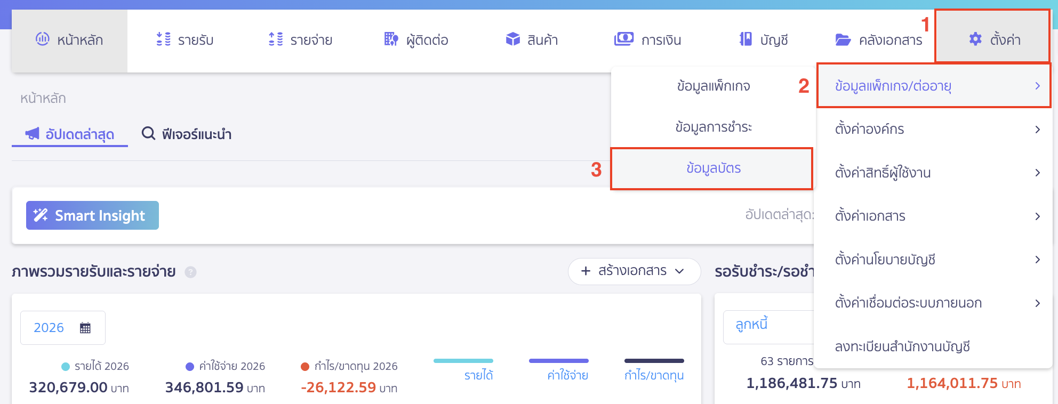This screenshot has height=404, width=1058.
Task: Choose ข้อมูลแพ็กเกจ submenu item
Action: [x=712, y=86]
